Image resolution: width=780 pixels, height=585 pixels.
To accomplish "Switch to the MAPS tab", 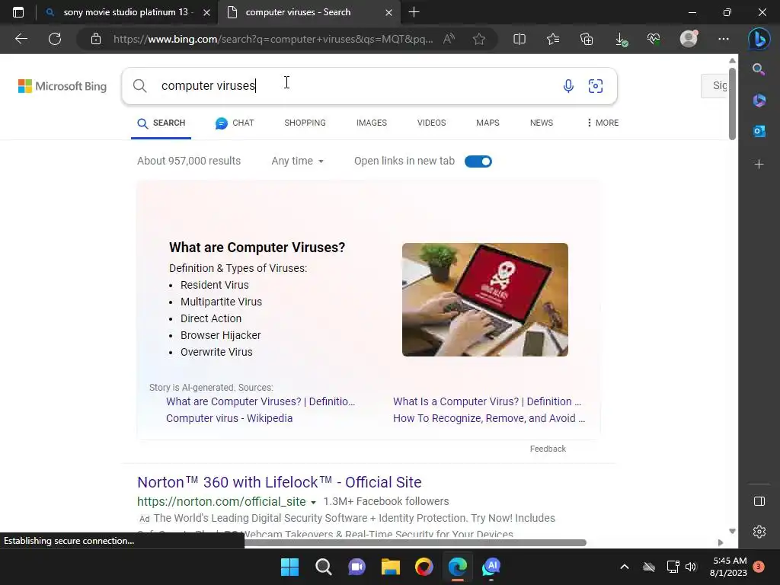I will tap(487, 123).
